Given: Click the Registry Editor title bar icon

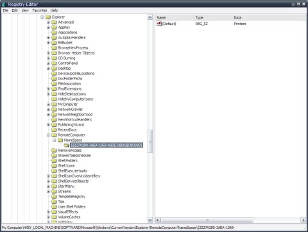Looking at the screenshot, I should pos(4,4).
